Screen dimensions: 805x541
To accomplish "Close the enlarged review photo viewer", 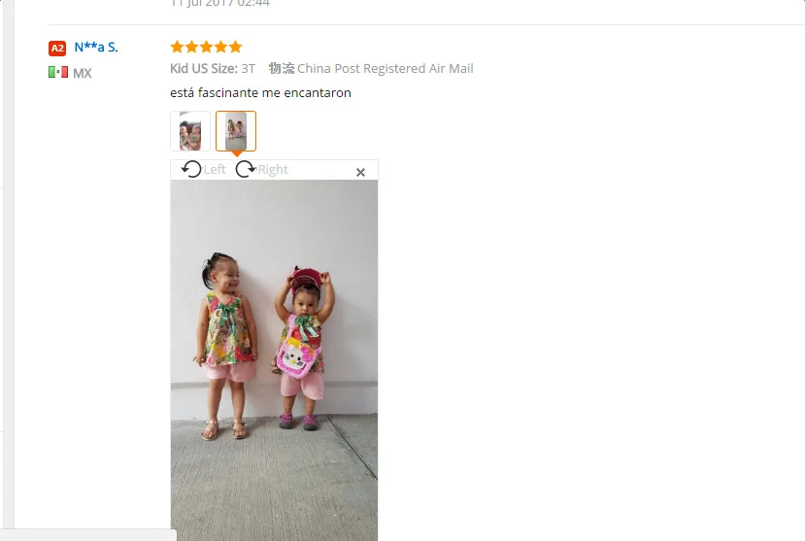I will (360, 173).
